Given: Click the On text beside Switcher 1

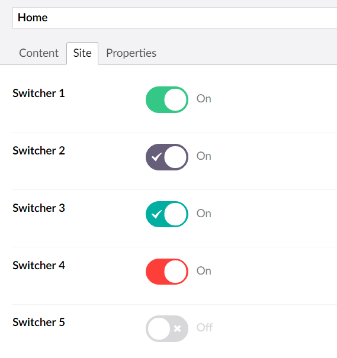Looking at the screenshot, I should click(x=204, y=99).
